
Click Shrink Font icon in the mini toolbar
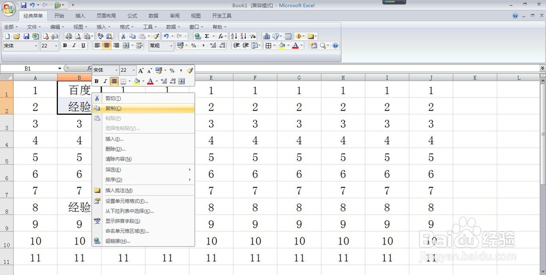tap(150, 70)
